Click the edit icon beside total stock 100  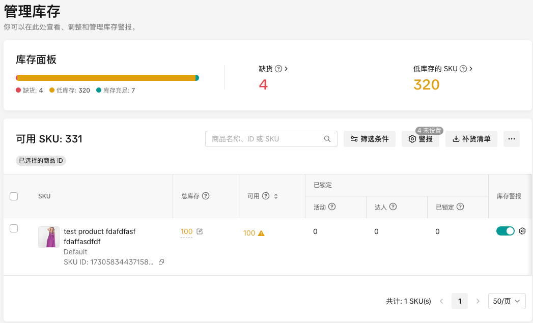click(x=200, y=232)
